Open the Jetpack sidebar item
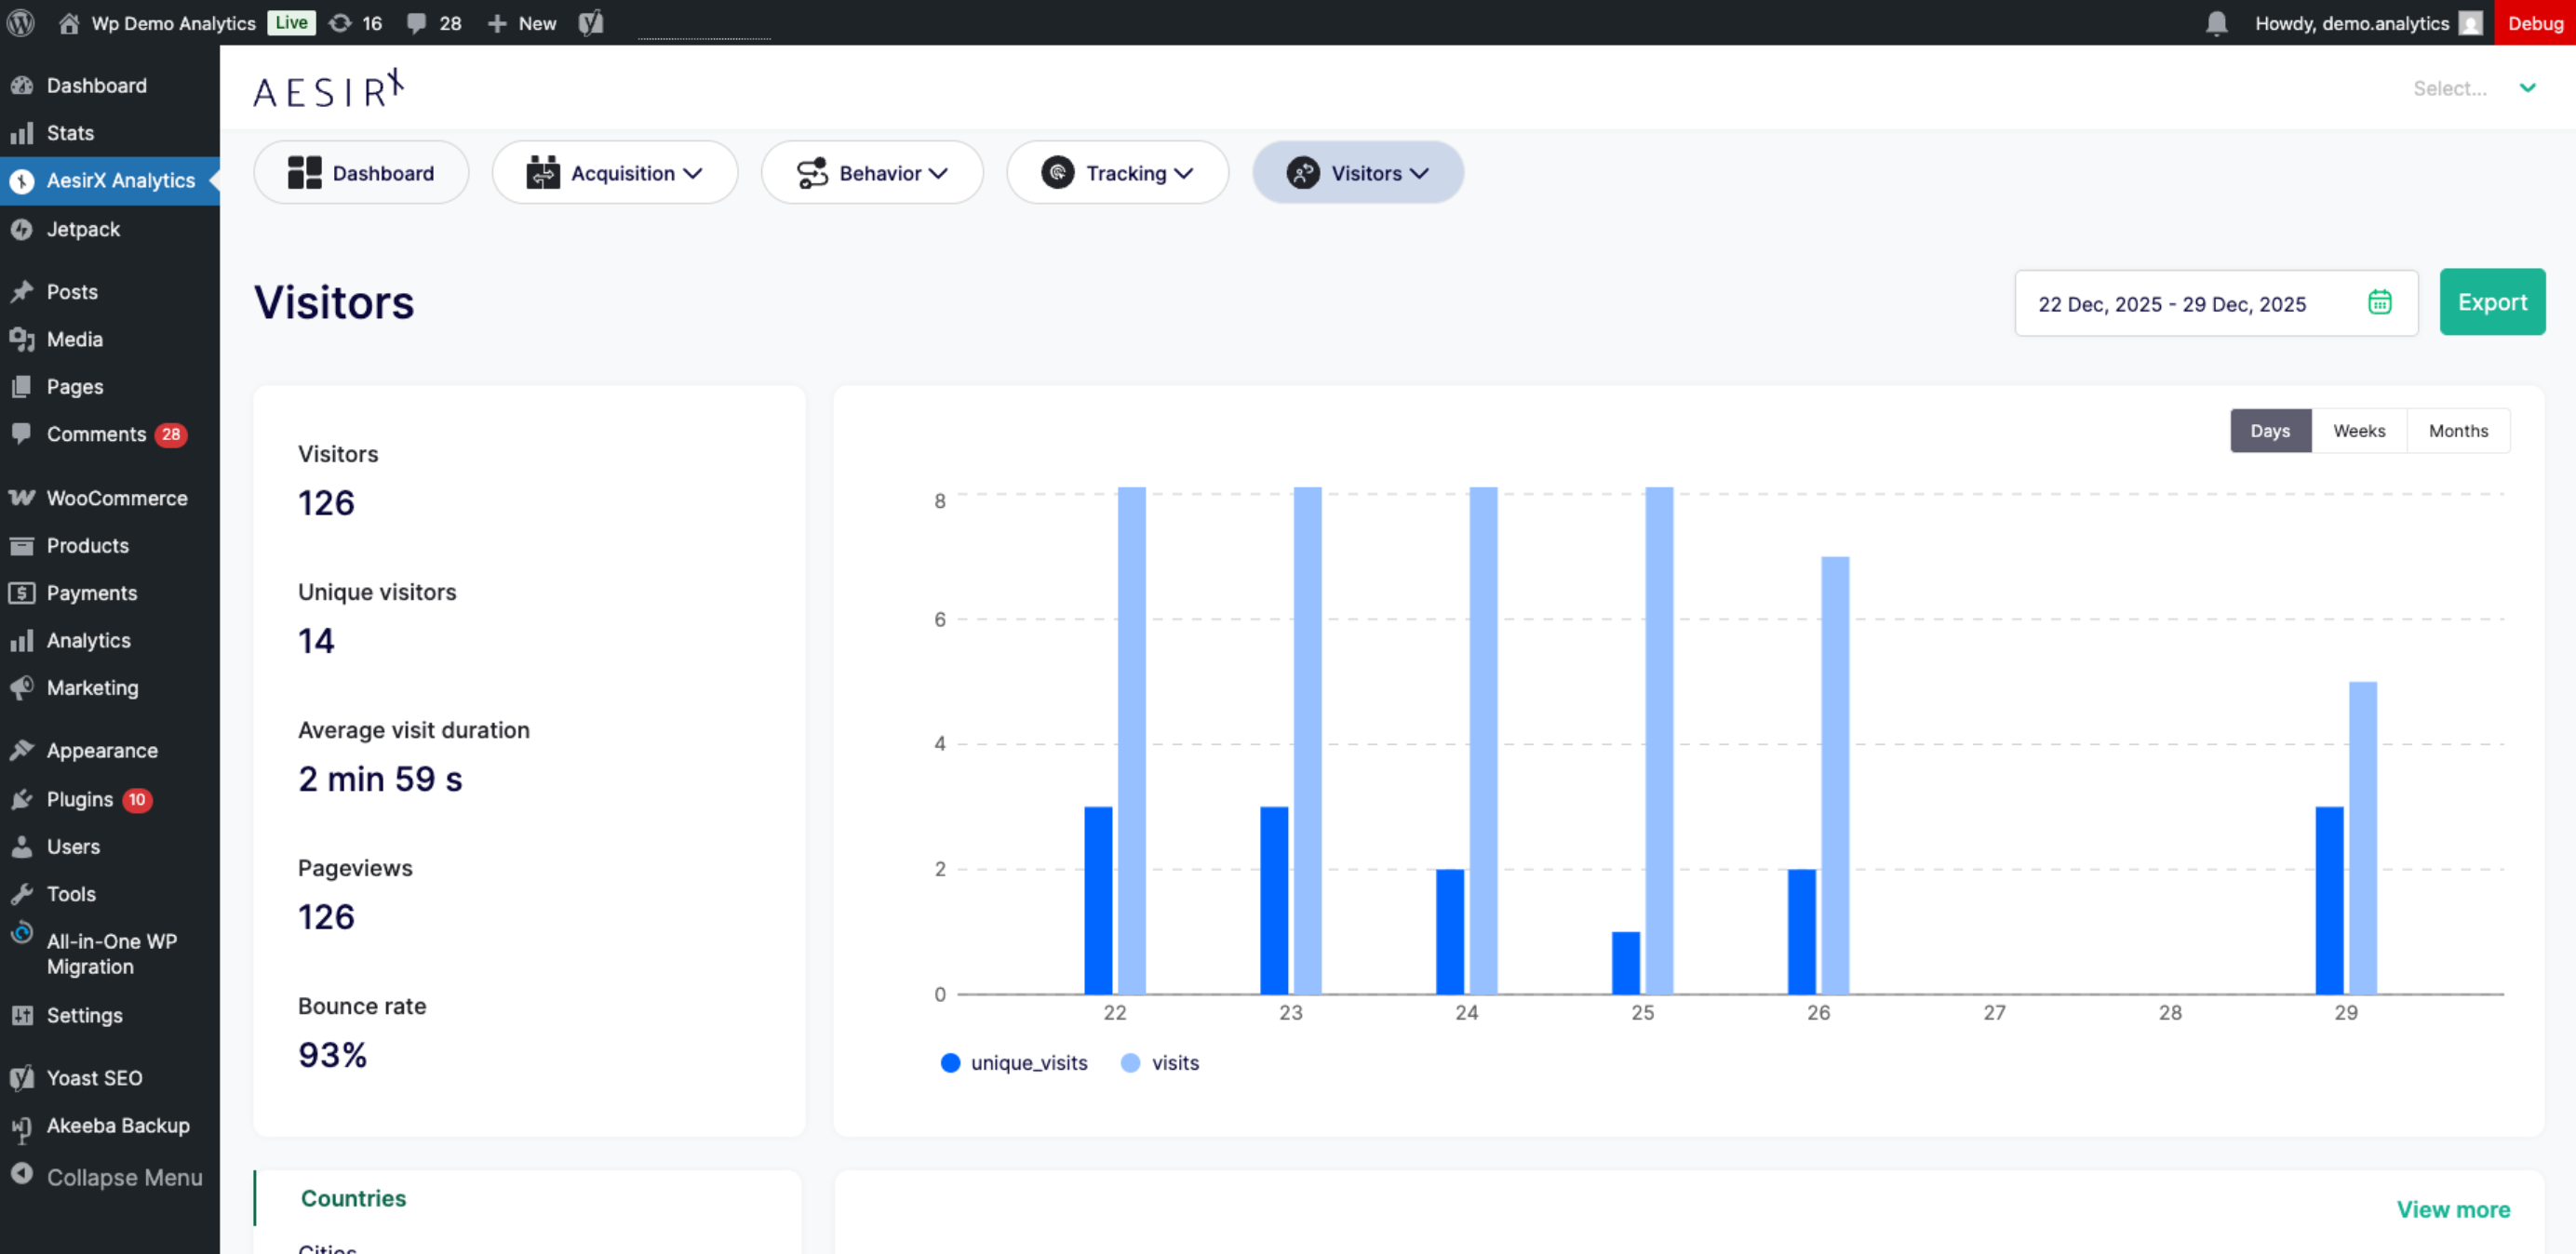This screenshot has width=2576, height=1254. 83,229
